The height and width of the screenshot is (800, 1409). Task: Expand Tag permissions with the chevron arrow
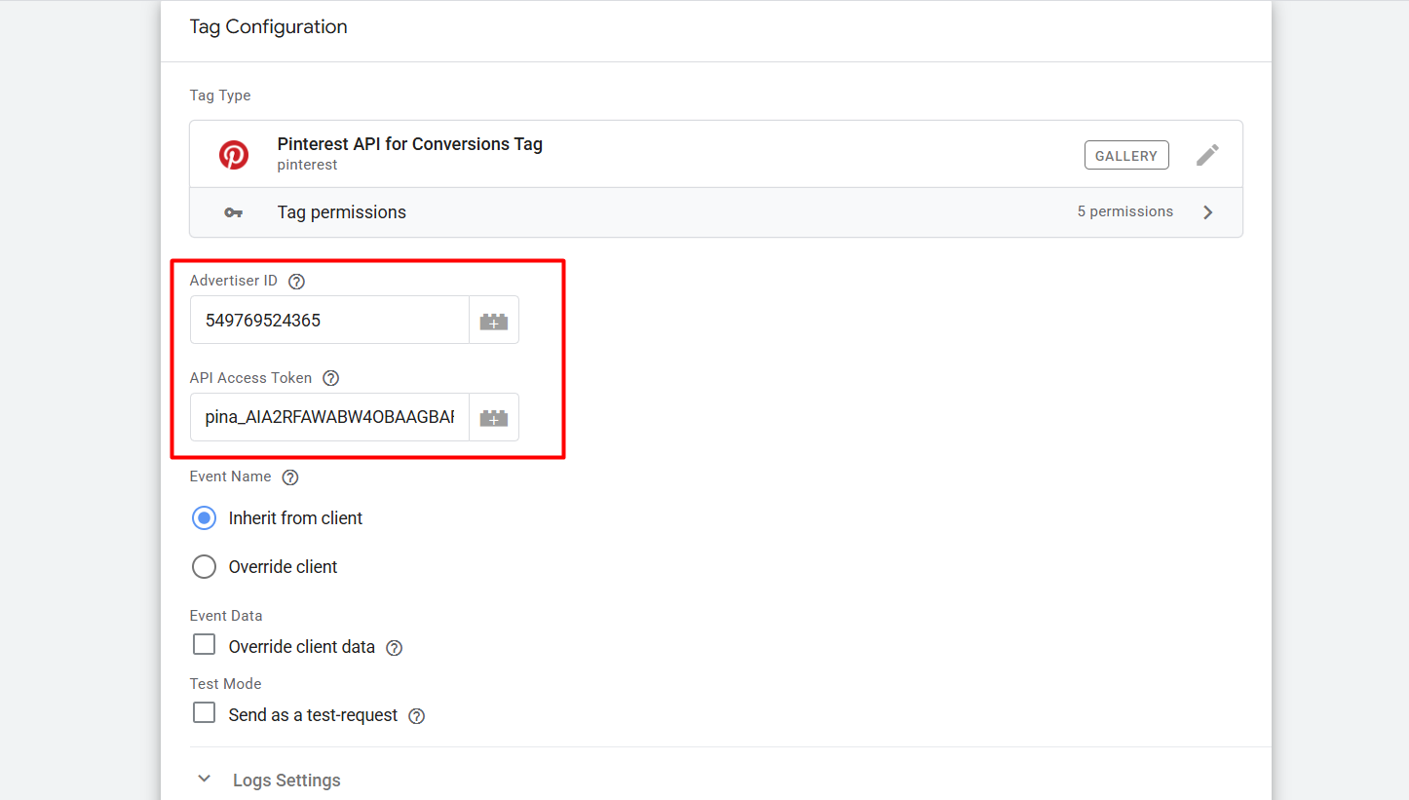click(x=1208, y=212)
